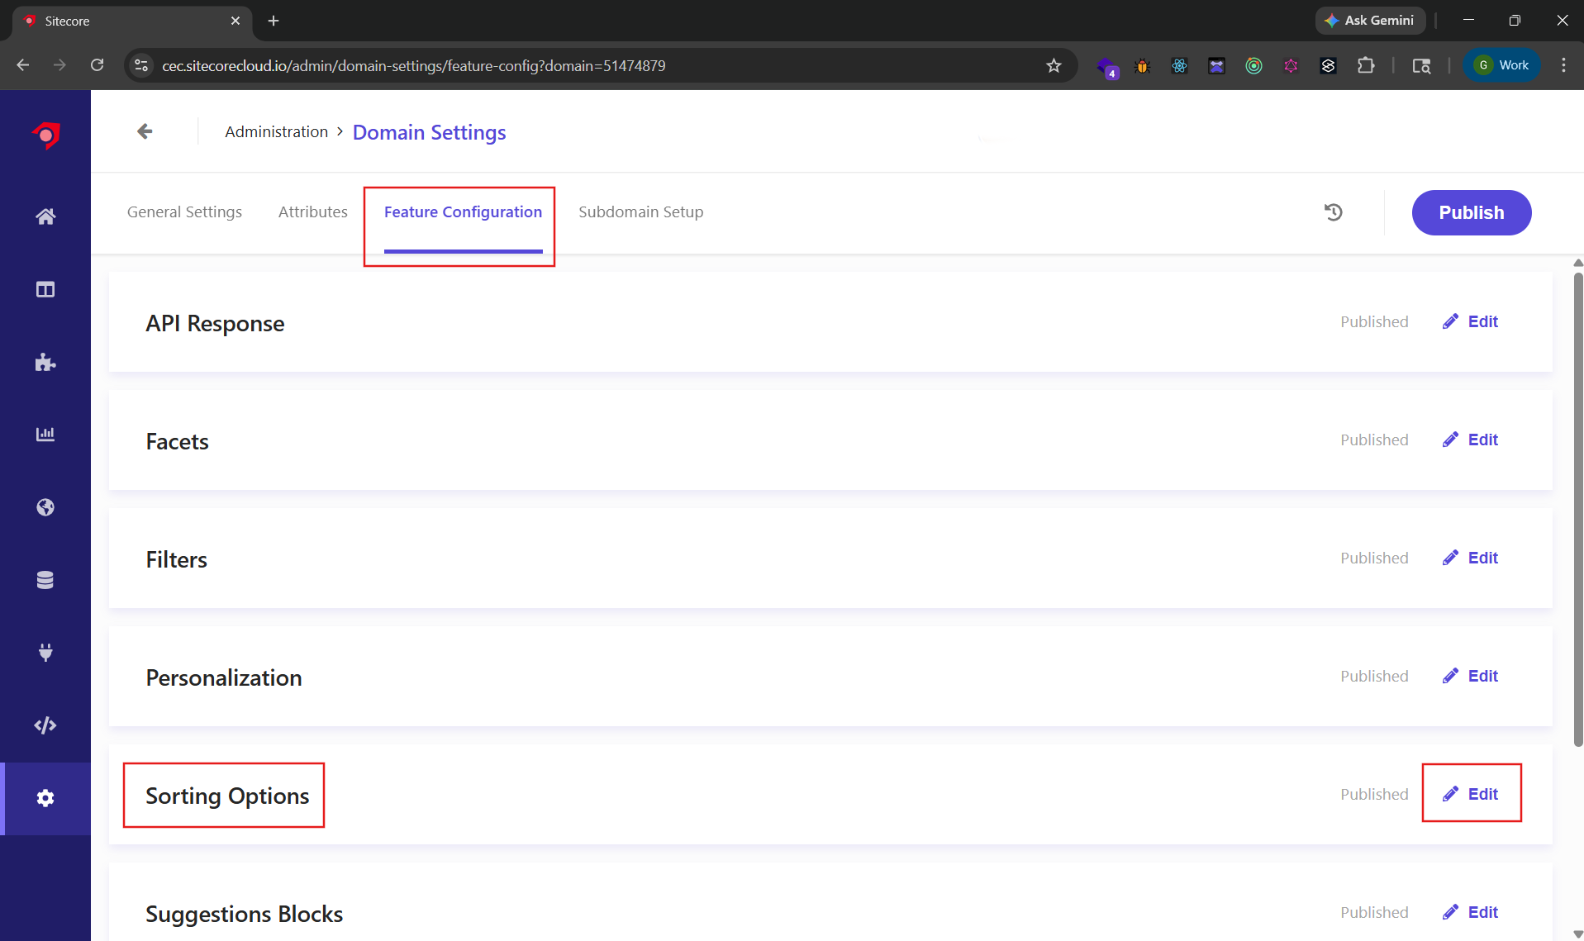Switch to Attributes tab
The width and height of the screenshot is (1584, 941).
pyautogui.click(x=312, y=212)
